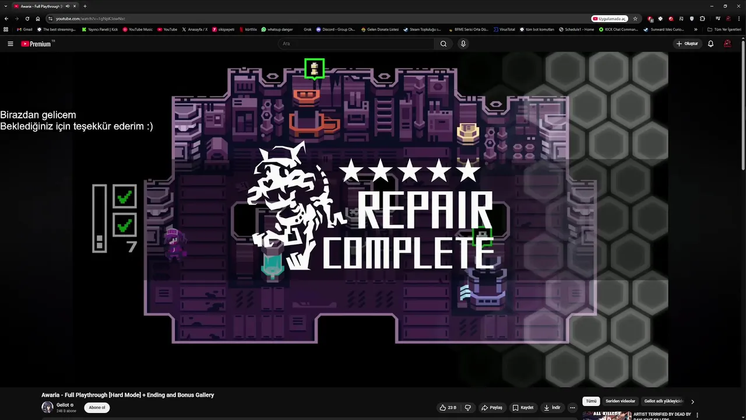
Task: Open the YouTube guide hamburger menu
Action: (x=10, y=44)
